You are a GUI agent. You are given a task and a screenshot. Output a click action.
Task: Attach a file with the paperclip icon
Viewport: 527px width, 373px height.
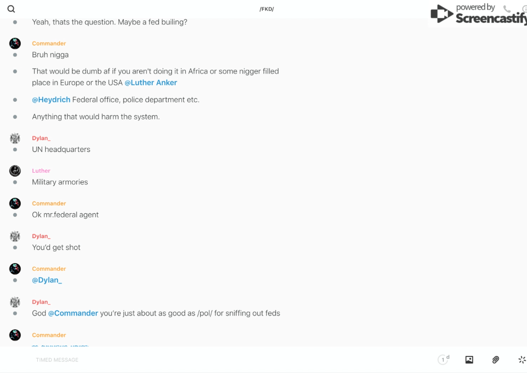[x=496, y=360]
